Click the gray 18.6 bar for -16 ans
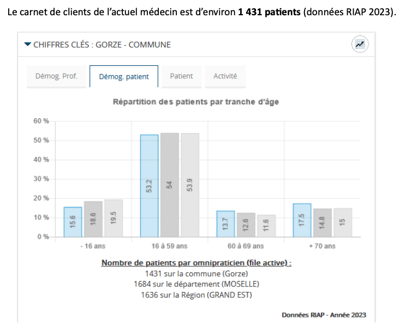Screen dimensions: 405x336 [x=93, y=219]
